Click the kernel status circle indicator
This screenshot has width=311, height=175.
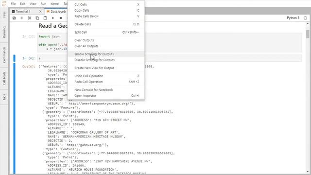(x=305, y=18)
